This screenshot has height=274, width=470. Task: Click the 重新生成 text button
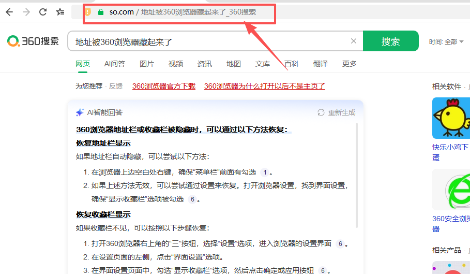341,112
